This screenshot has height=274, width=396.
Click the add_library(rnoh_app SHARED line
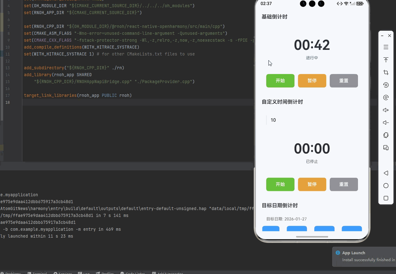(58, 75)
